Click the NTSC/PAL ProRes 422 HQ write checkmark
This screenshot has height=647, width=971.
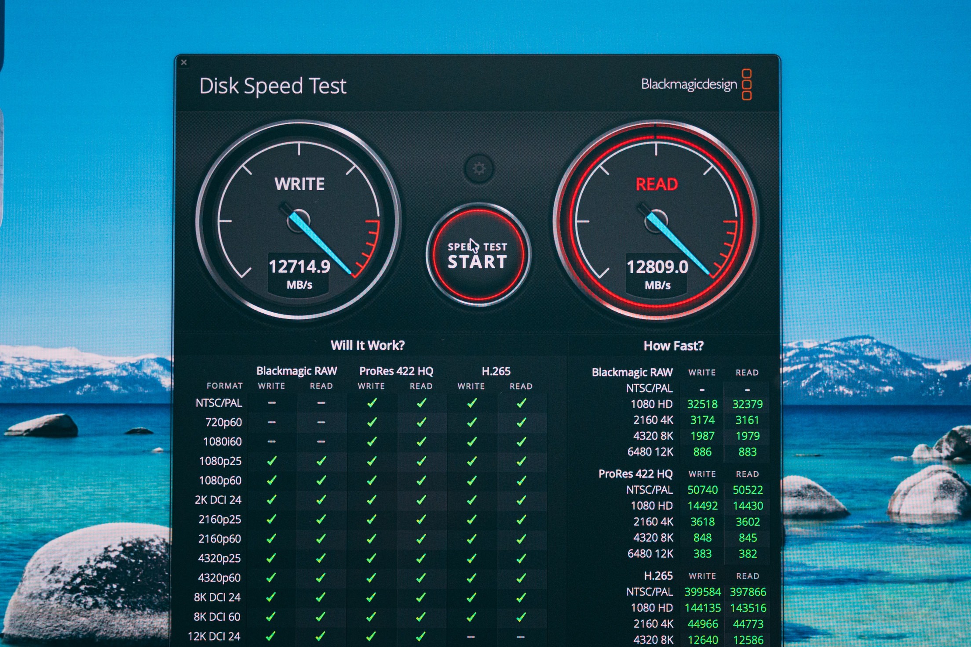click(372, 403)
